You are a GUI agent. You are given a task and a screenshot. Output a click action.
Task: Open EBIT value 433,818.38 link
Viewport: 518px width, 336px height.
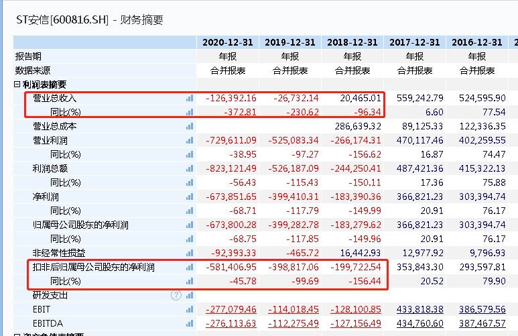(x=420, y=310)
